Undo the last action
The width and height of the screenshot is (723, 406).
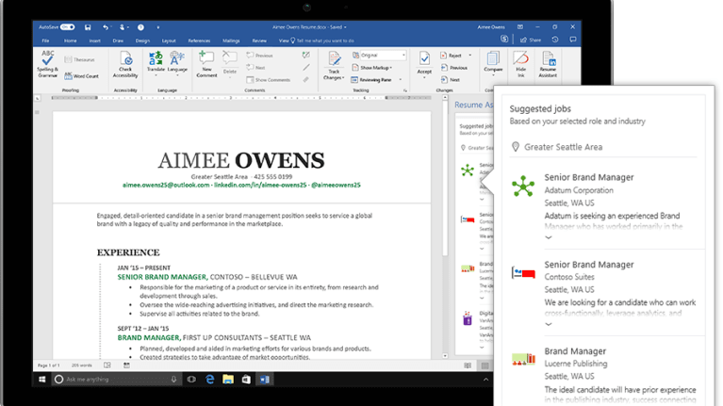(x=106, y=27)
